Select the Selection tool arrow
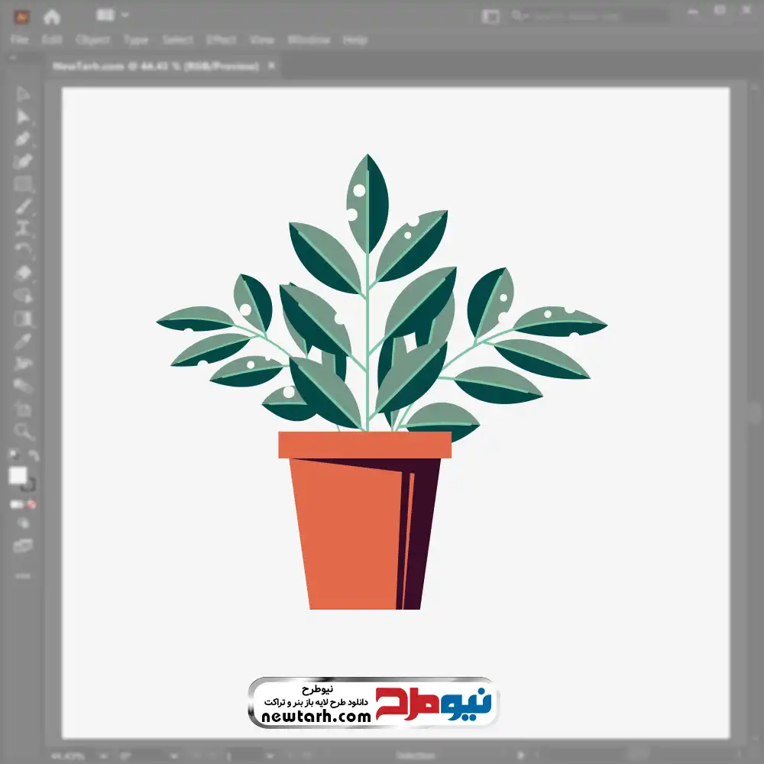The height and width of the screenshot is (764, 764). click(24, 95)
